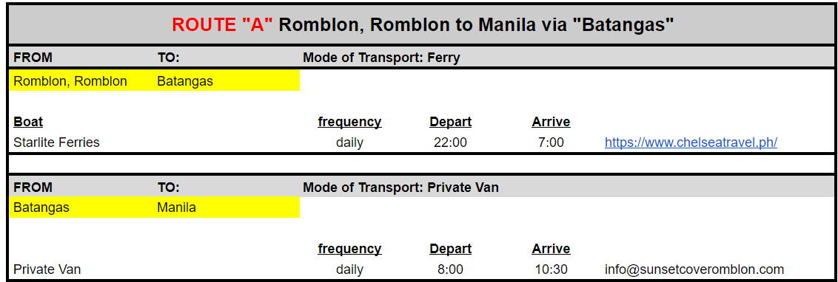
Task: Open the chelseatravel.ph hyperlink
Action: coord(691,142)
